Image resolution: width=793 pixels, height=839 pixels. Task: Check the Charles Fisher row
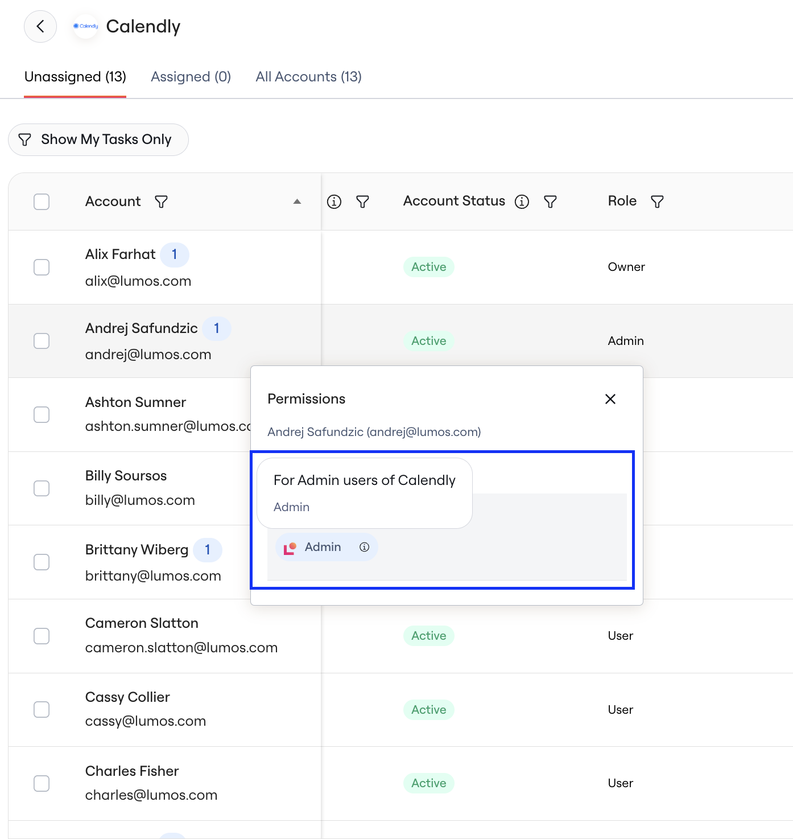pyautogui.click(x=42, y=783)
